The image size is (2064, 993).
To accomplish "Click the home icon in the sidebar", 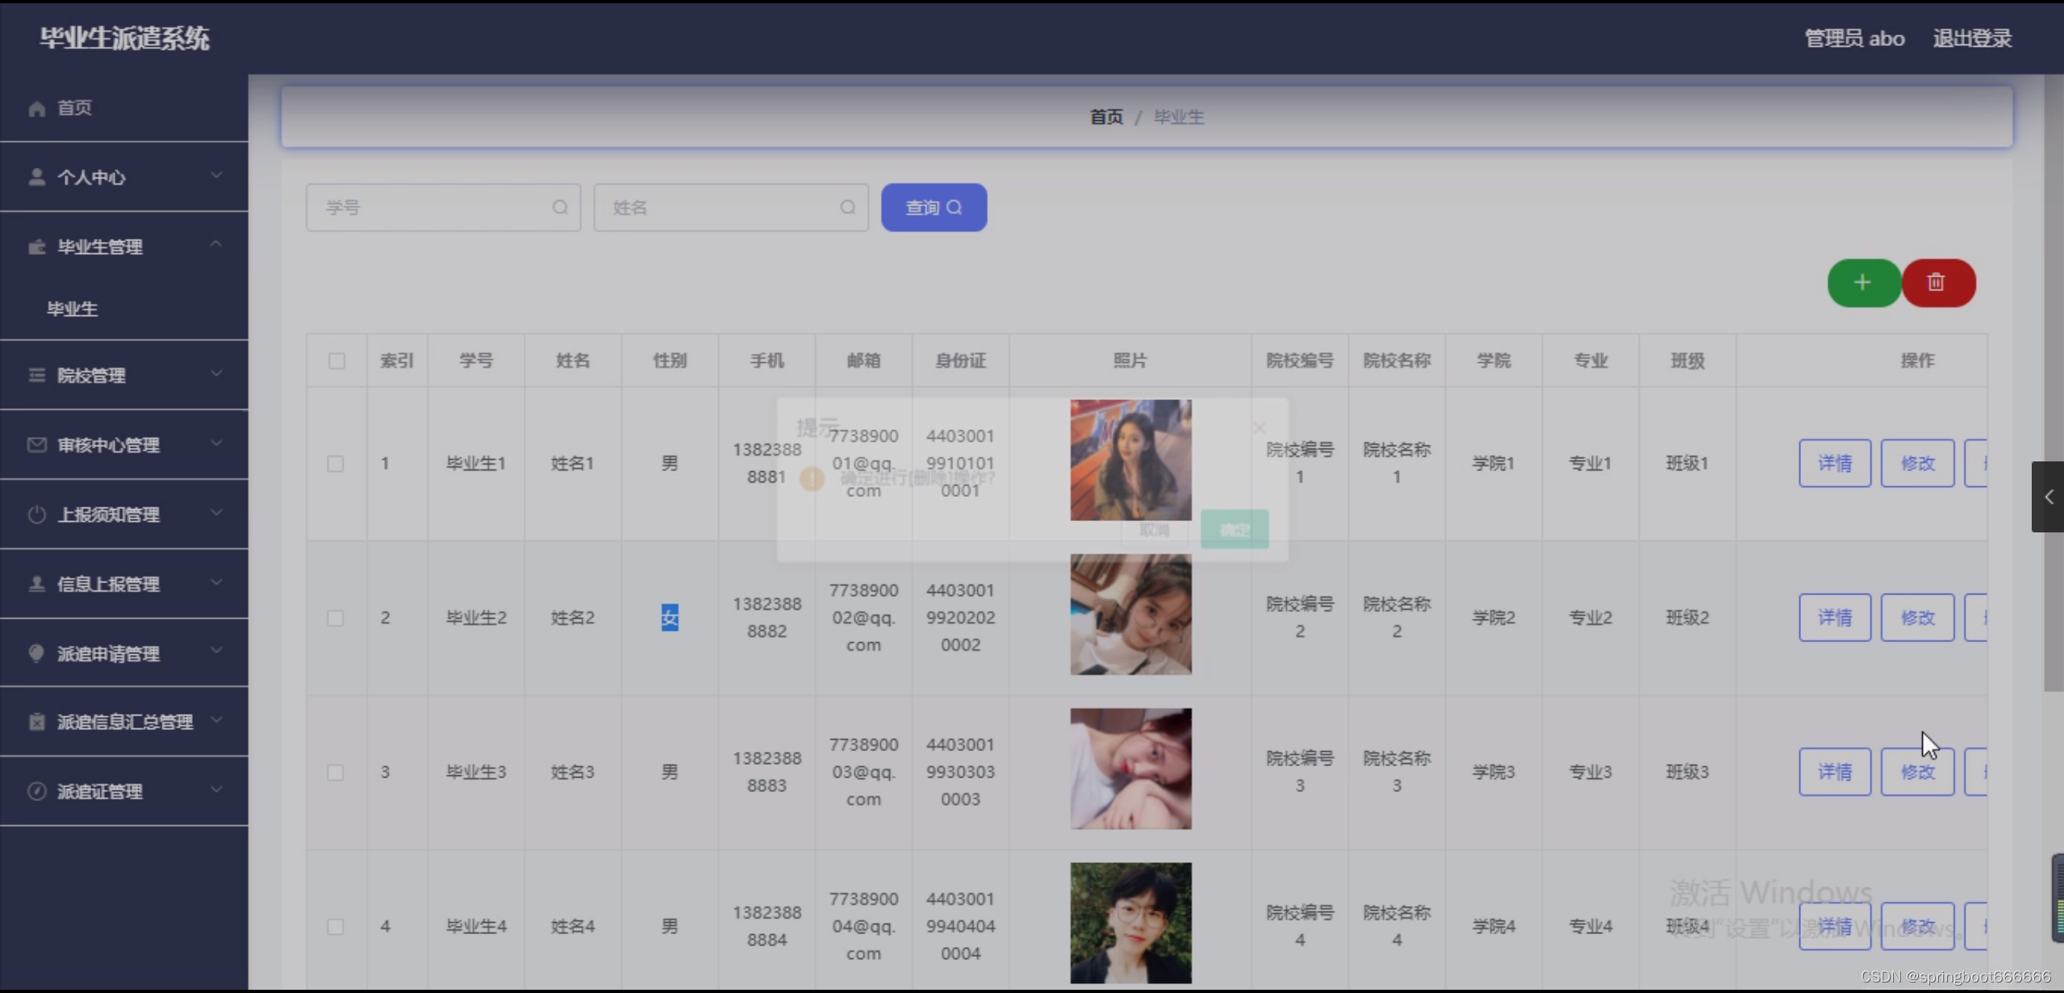I will tap(36, 108).
